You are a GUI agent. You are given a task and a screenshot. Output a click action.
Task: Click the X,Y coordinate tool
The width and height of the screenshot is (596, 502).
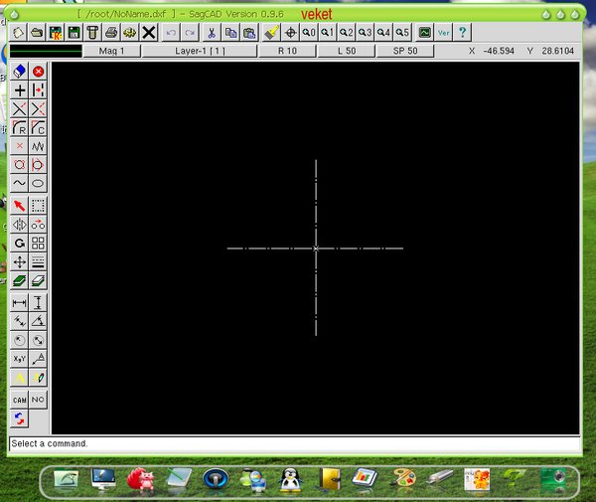point(20,359)
